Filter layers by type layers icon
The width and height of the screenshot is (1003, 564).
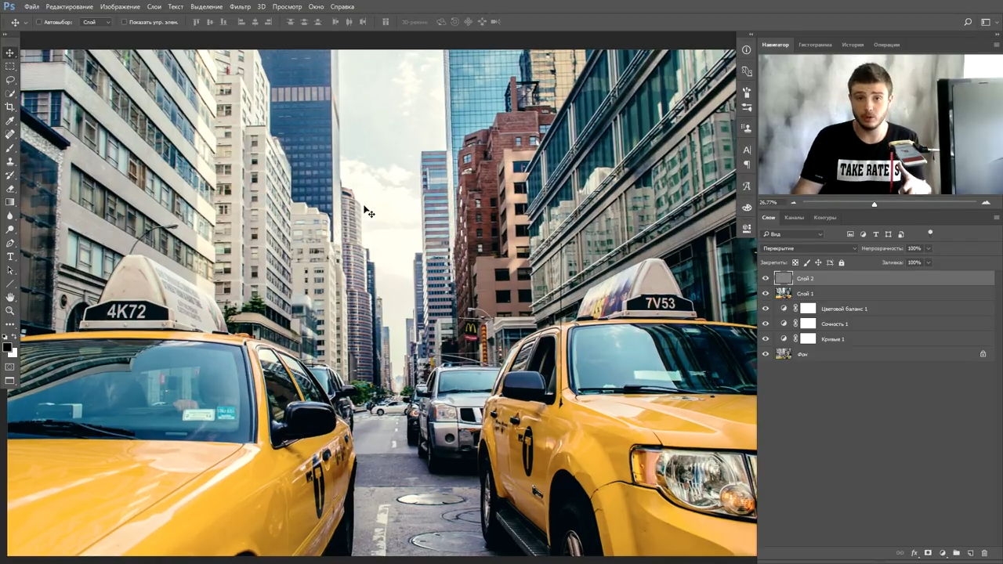pos(875,234)
